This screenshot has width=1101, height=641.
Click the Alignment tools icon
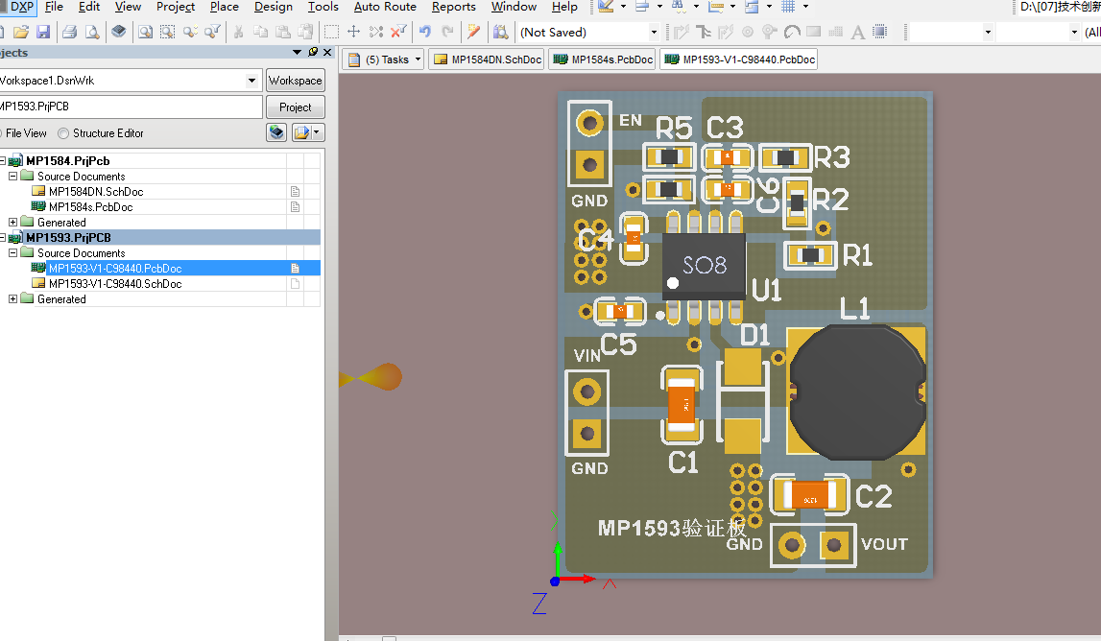[x=642, y=7]
